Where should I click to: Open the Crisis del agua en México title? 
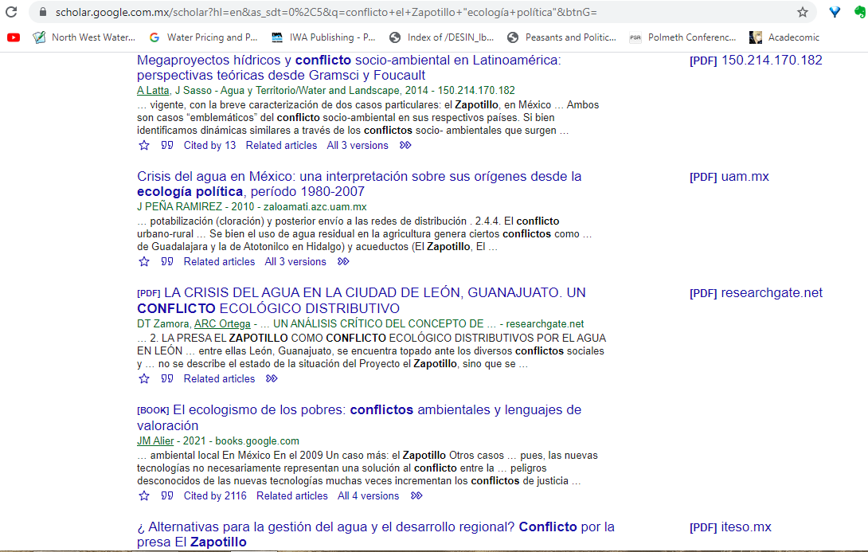pyautogui.click(x=359, y=184)
